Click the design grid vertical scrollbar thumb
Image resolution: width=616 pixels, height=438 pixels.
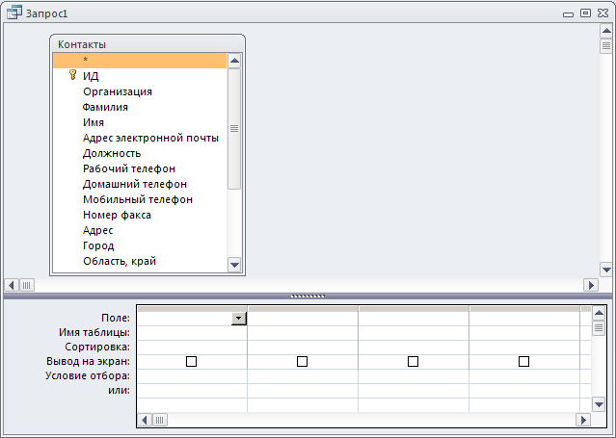click(x=599, y=327)
